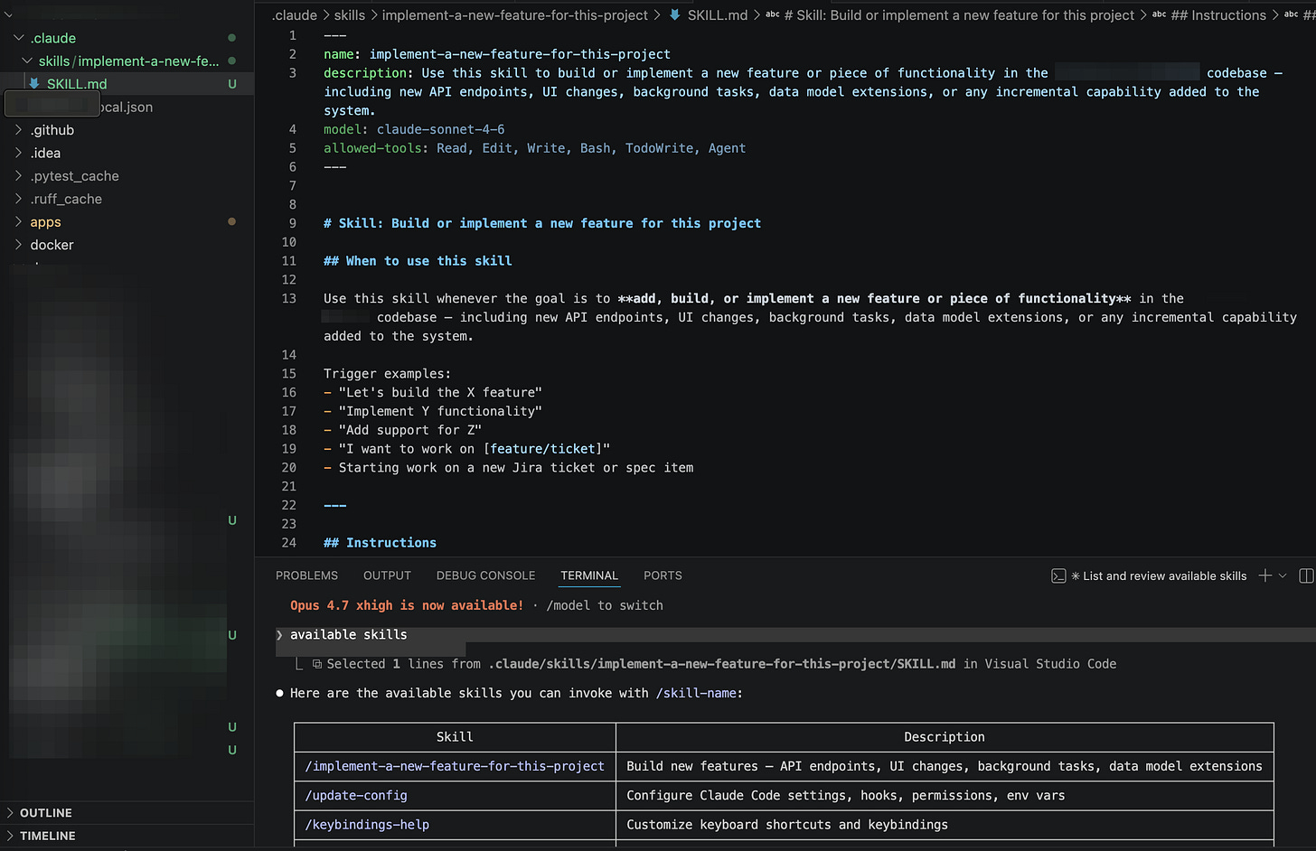Click the 'List and review available skills' terminal label
The width and height of the screenshot is (1316, 851).
coord(1165,576)
